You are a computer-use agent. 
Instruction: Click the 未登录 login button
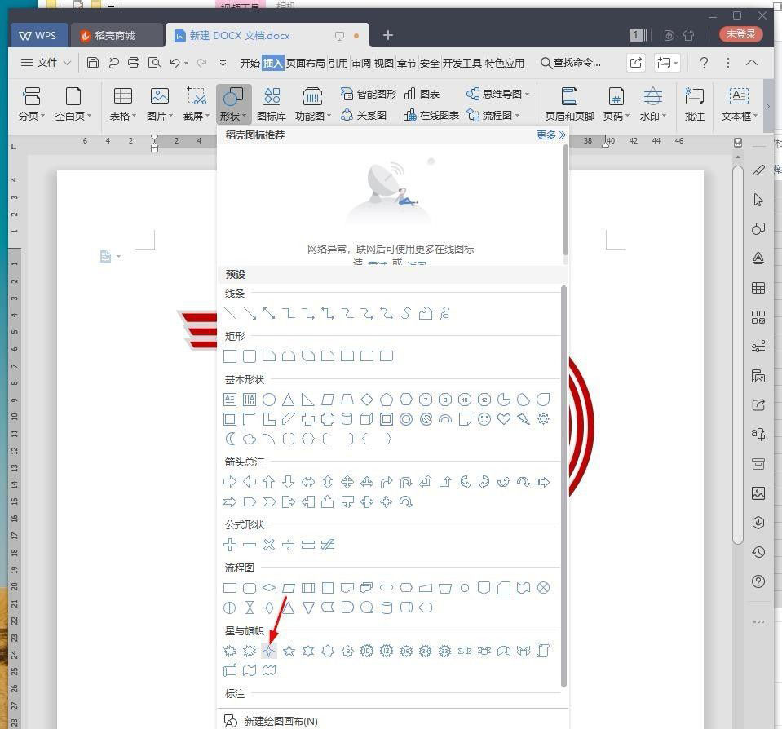[740, 35]
